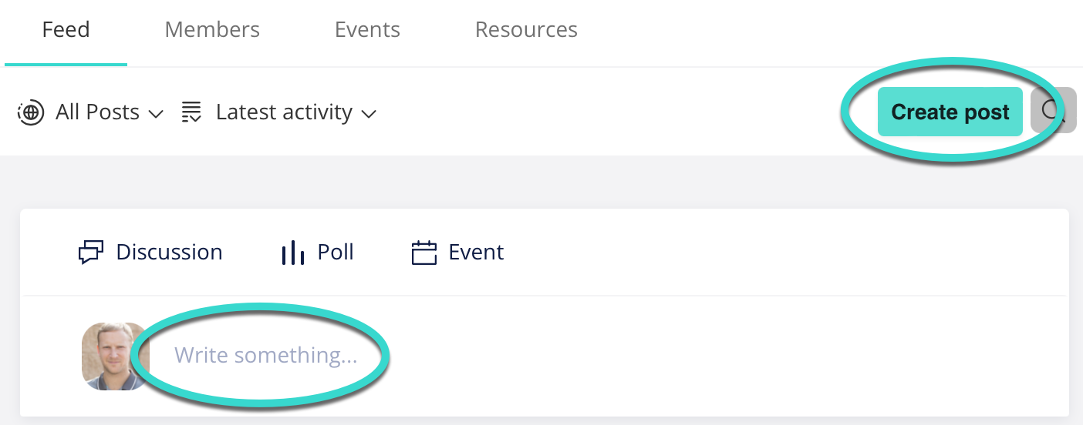
Task: Click the sort icon beside Latest activity
Action: coord(191,112)
